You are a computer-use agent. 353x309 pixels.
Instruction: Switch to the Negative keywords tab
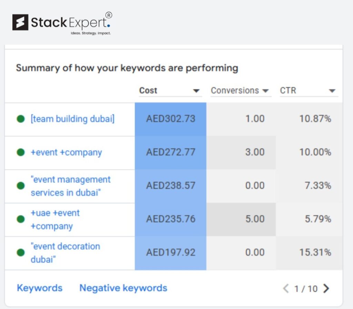coord(123,288)
